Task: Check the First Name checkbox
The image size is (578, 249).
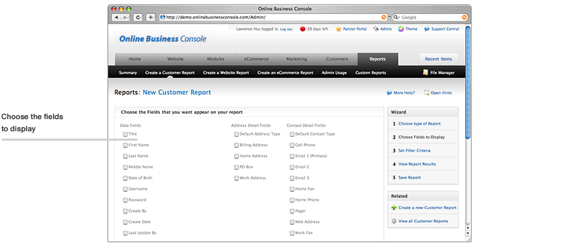Action: pos(125,145)
